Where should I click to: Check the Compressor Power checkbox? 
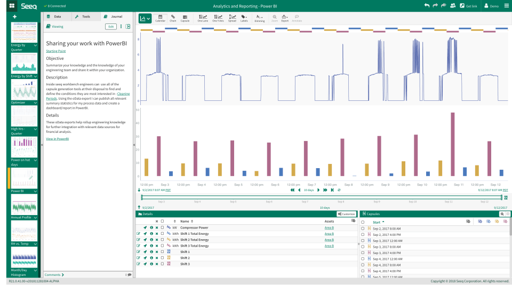click(x=162, y=227)
